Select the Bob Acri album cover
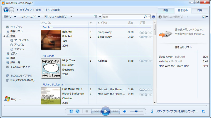 click(51, 40)
